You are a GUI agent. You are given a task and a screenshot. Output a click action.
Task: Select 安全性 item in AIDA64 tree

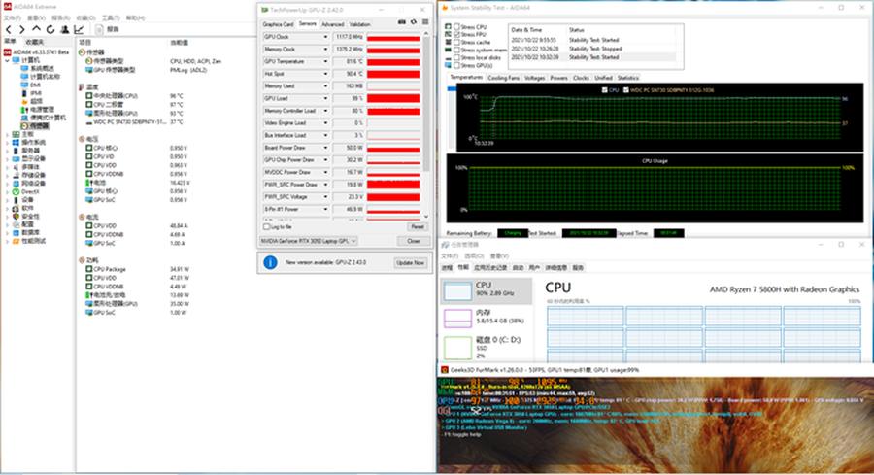tap(25, 217)
